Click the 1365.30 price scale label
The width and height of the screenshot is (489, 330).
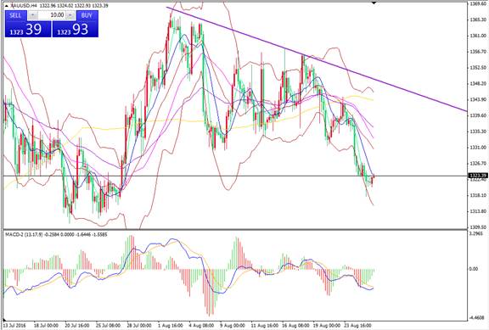coord(478,20)
